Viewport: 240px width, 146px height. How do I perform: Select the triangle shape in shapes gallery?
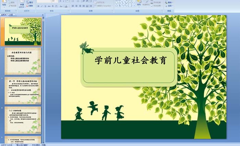(x=120, y=3)
